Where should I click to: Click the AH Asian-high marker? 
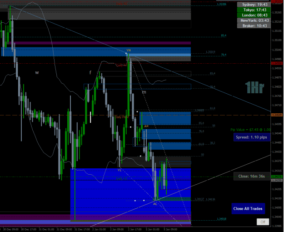click(x=146, y=126)
